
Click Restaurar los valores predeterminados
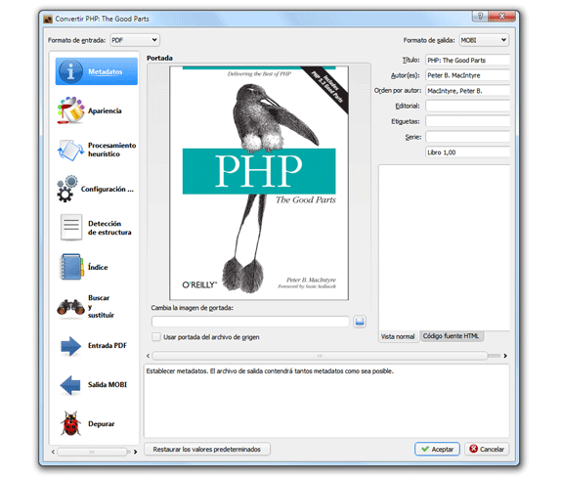tap(207, 450)
